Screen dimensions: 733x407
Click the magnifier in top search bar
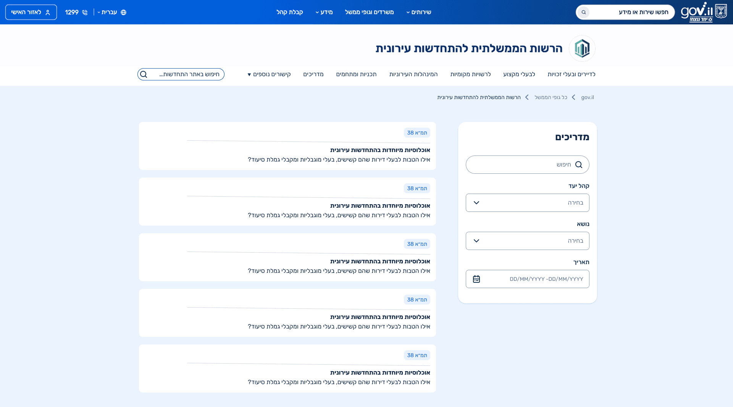point(583,12)
